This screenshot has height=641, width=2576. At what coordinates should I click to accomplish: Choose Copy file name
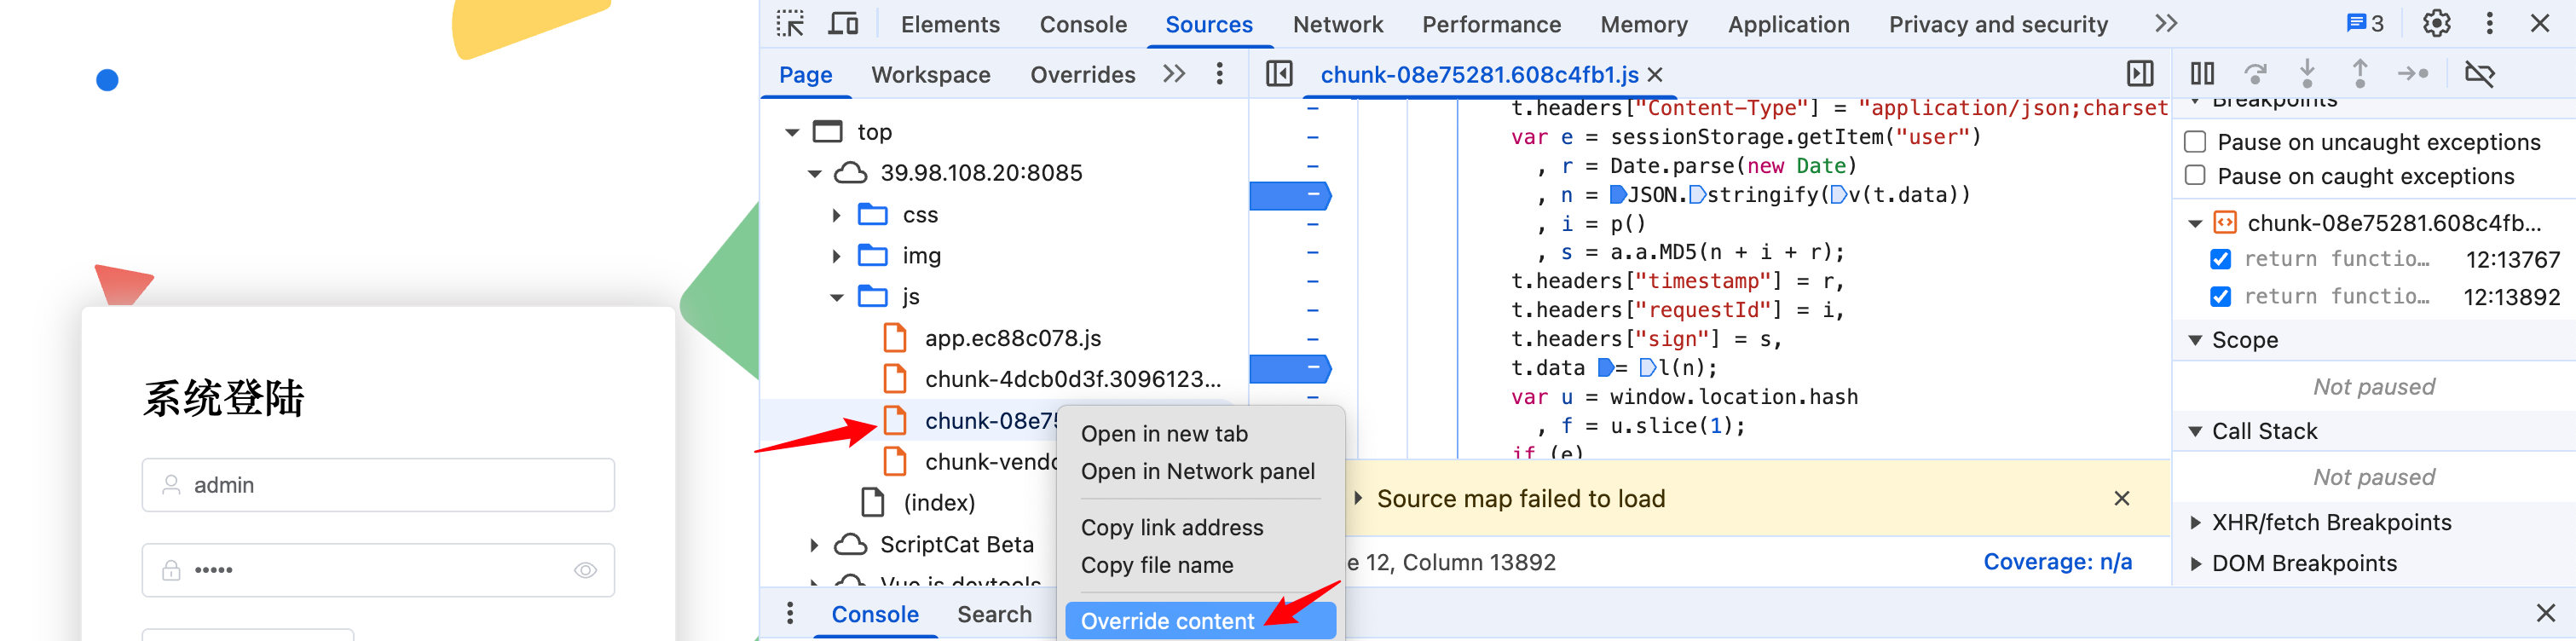(1199, 565)
